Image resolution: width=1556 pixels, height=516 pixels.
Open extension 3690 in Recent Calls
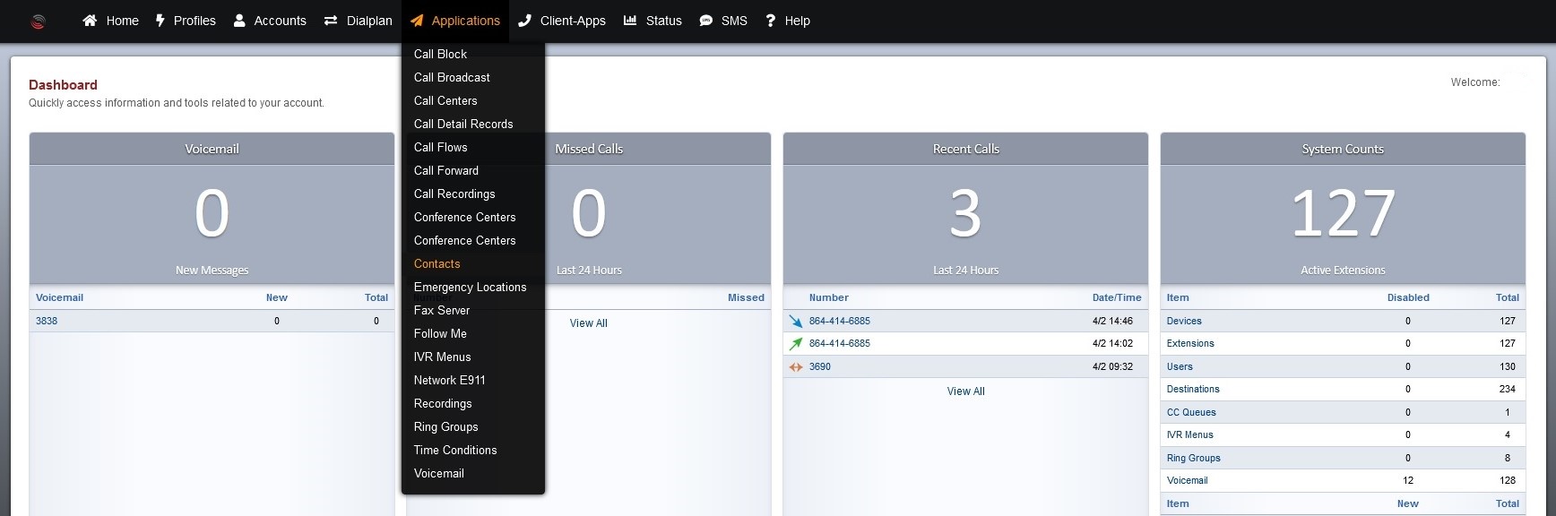tap(820, 366)
